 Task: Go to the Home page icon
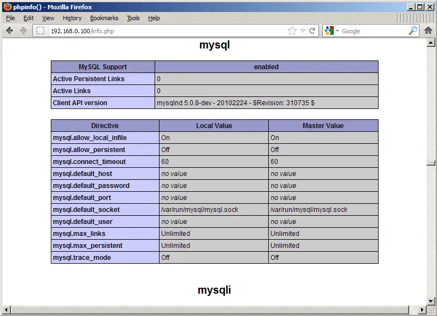(x=428, y=31)
